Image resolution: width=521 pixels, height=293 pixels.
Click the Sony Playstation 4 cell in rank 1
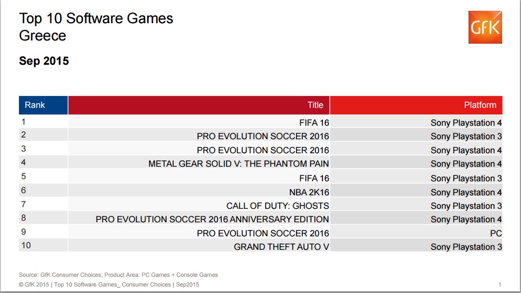coord(466,123)
